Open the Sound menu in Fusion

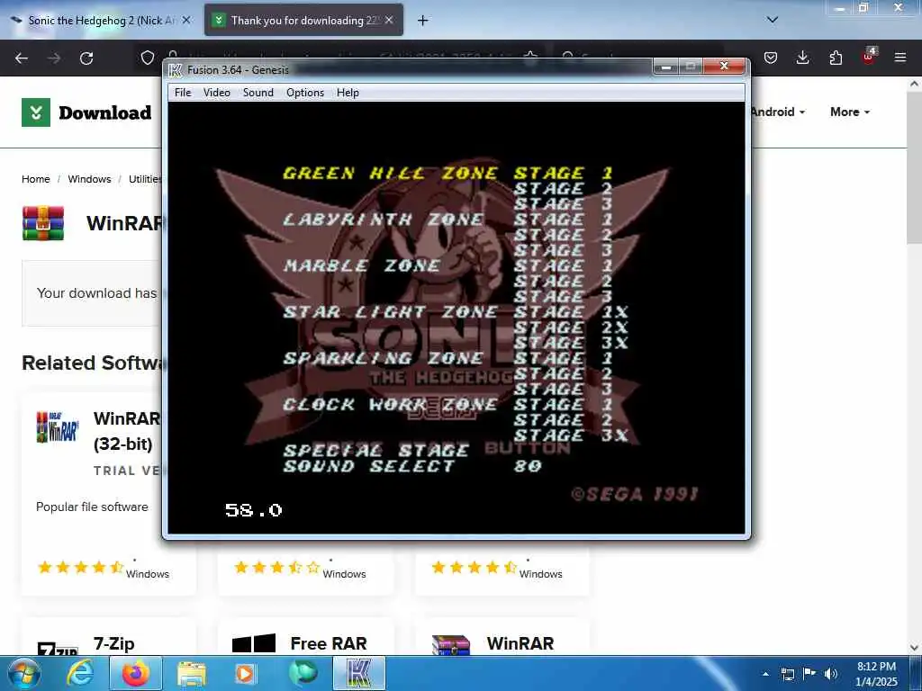pyautogui.click(x=258, y=93)
